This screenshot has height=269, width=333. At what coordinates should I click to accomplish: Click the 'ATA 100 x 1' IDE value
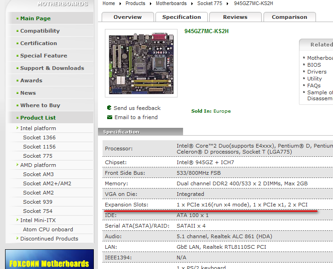coord(193,215)
